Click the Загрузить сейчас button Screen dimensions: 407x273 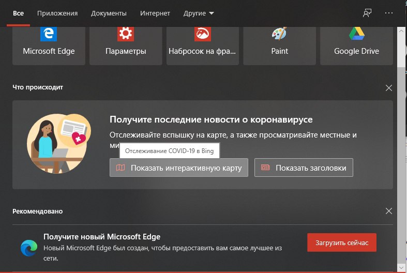(x=342, y=242)
